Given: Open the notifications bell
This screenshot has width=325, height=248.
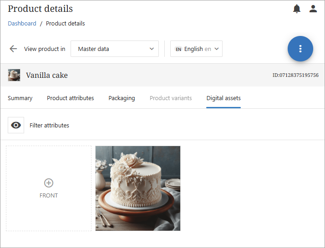Looking at the screenshot, I should point(297,9).
